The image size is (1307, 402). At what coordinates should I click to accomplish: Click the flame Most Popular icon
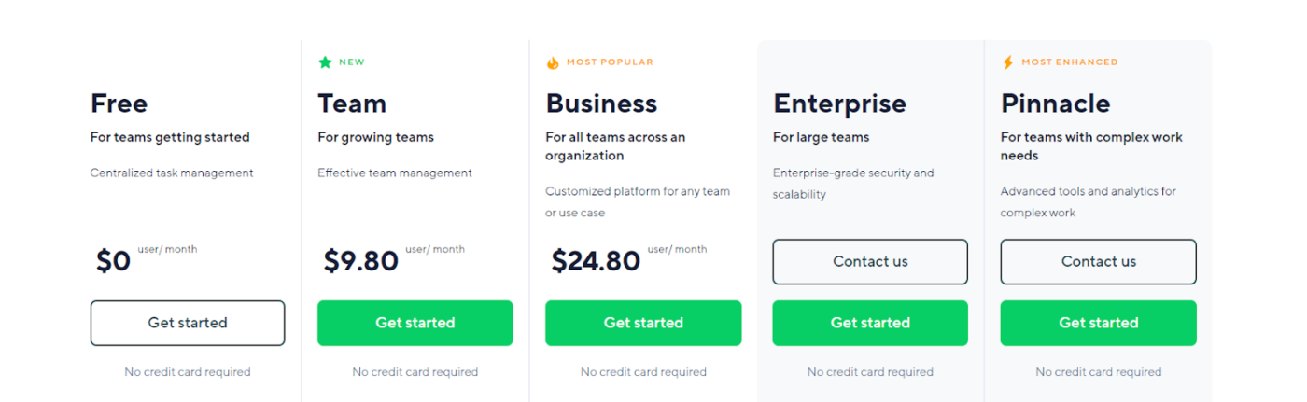553,62
